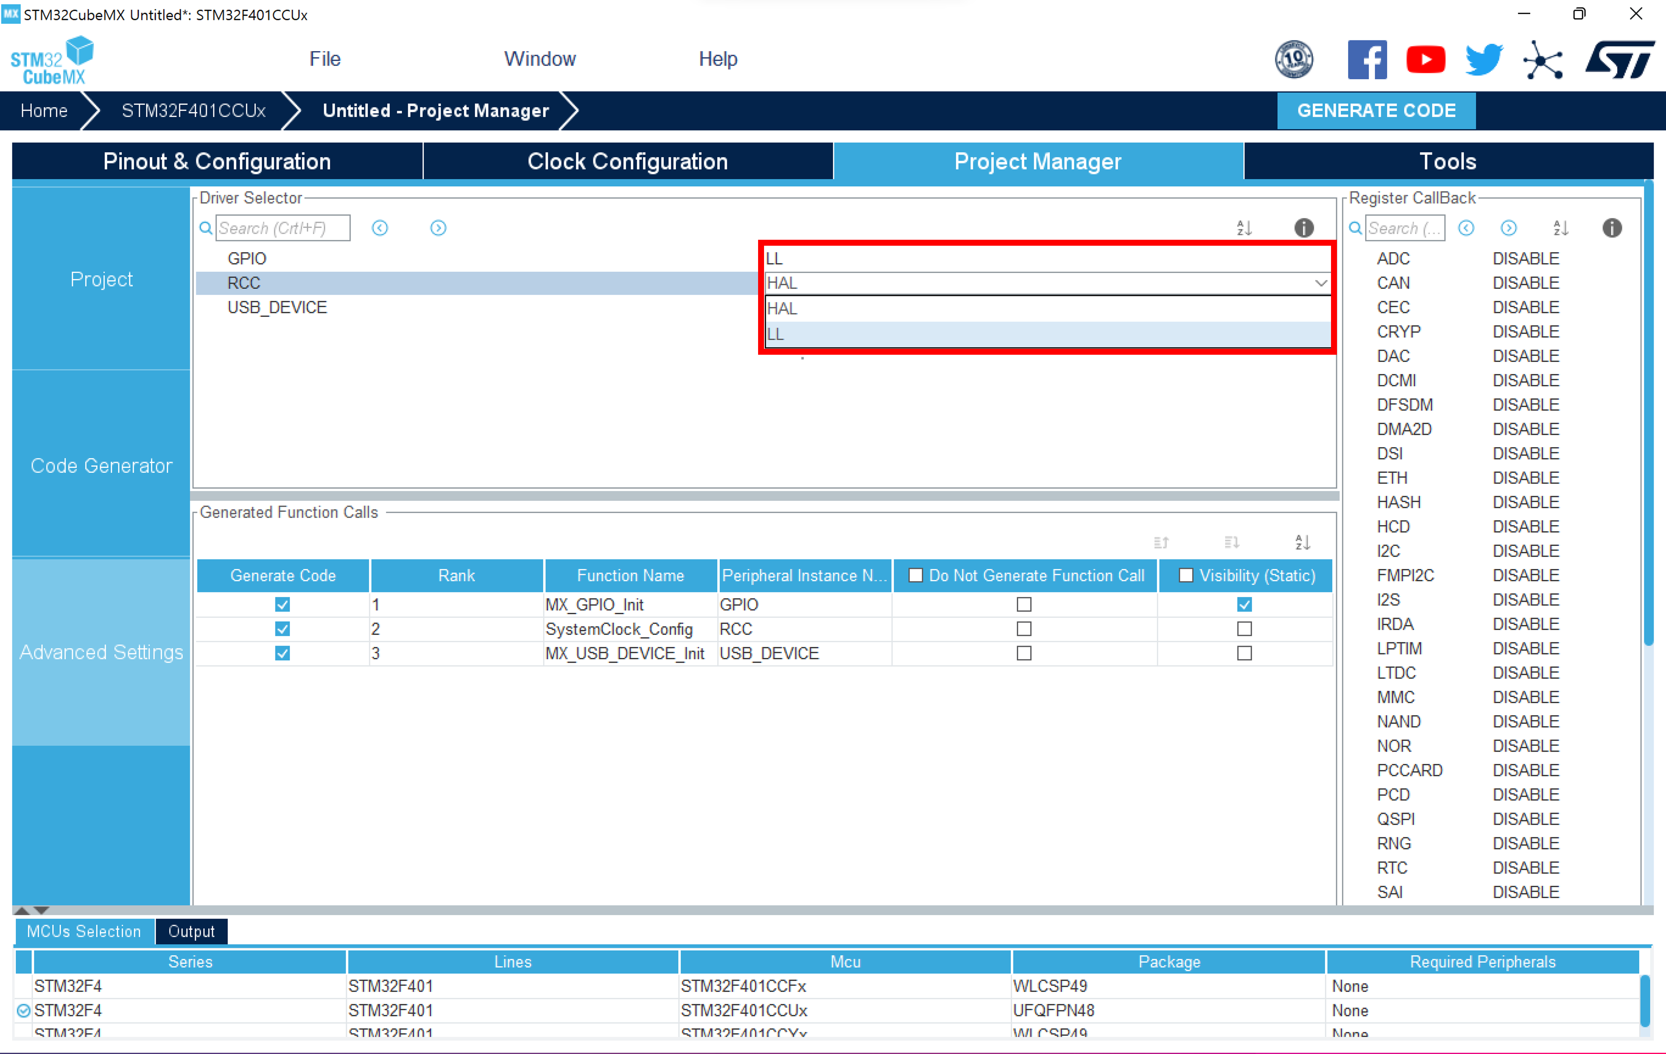The image size is (1666, 1054).
Task: Switch to the Tools tab
Action: pyautogui.click(x=1448, y=161)
